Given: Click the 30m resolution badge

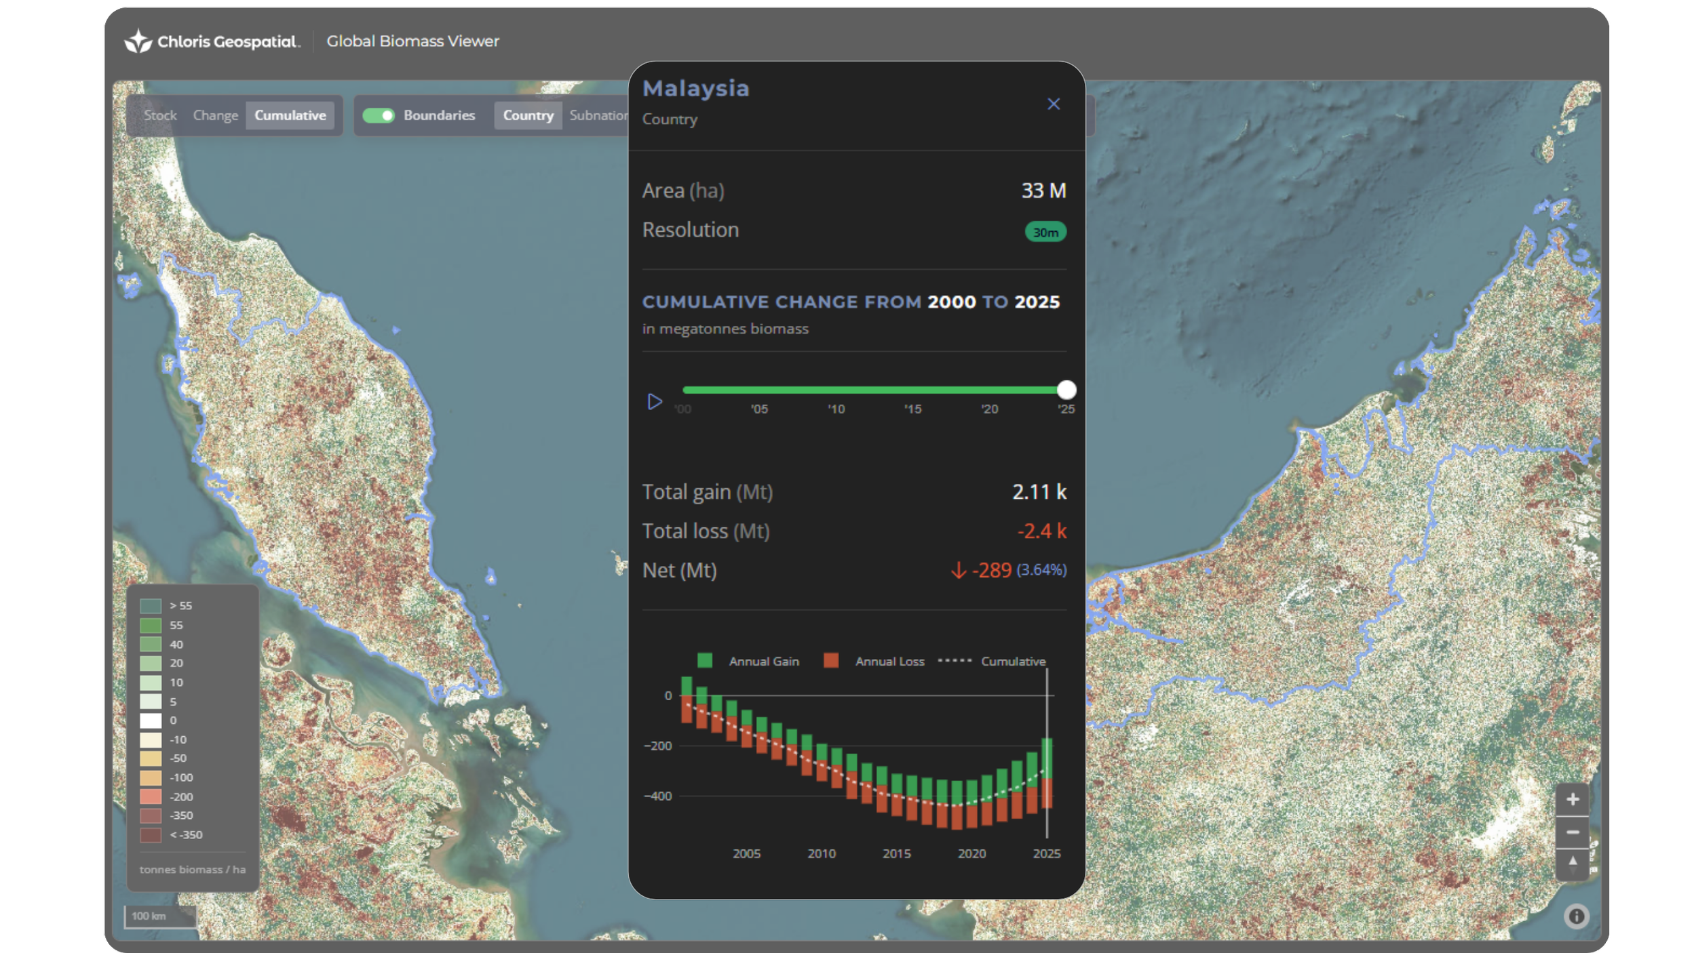Looking at the screenshot, I should tap(1045, 232).
